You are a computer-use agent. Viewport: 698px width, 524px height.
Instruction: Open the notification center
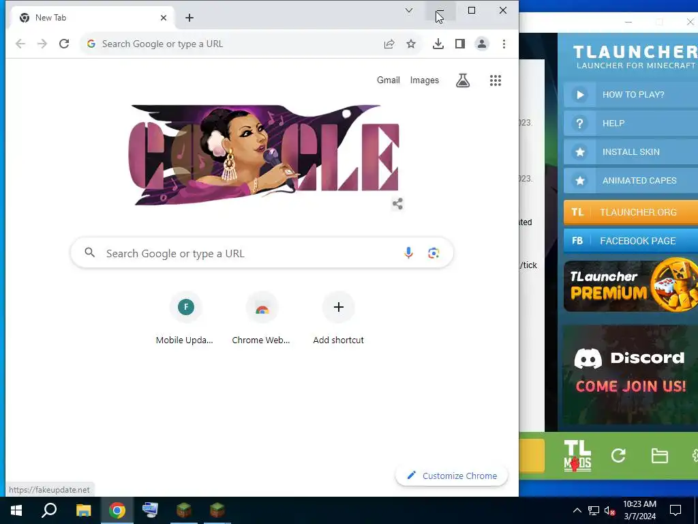(x=676, y=510)
